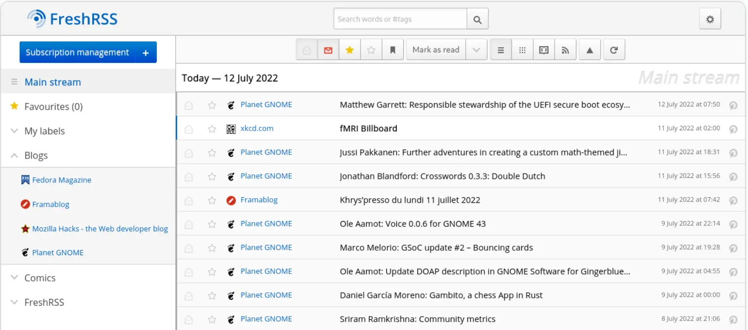The height and width of the screenshot is (330, 748).
Task: Expand the Comics category chevron
Action: (14, 278)
